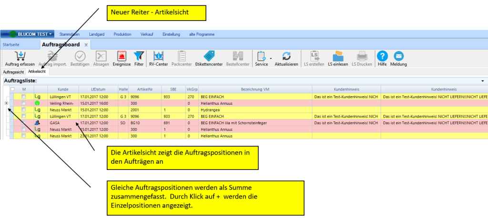The width and height of the screenshot is (488, 218).
Task: Open Hilfe question mark icon
Action: [x=382, y=56]
